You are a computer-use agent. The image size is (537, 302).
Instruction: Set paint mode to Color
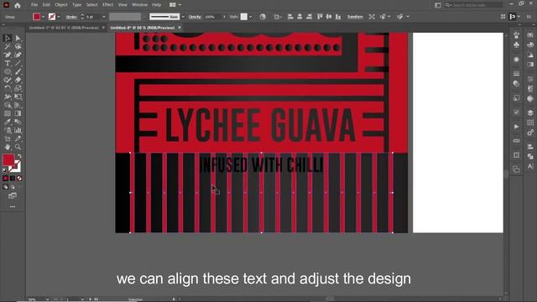6,178
